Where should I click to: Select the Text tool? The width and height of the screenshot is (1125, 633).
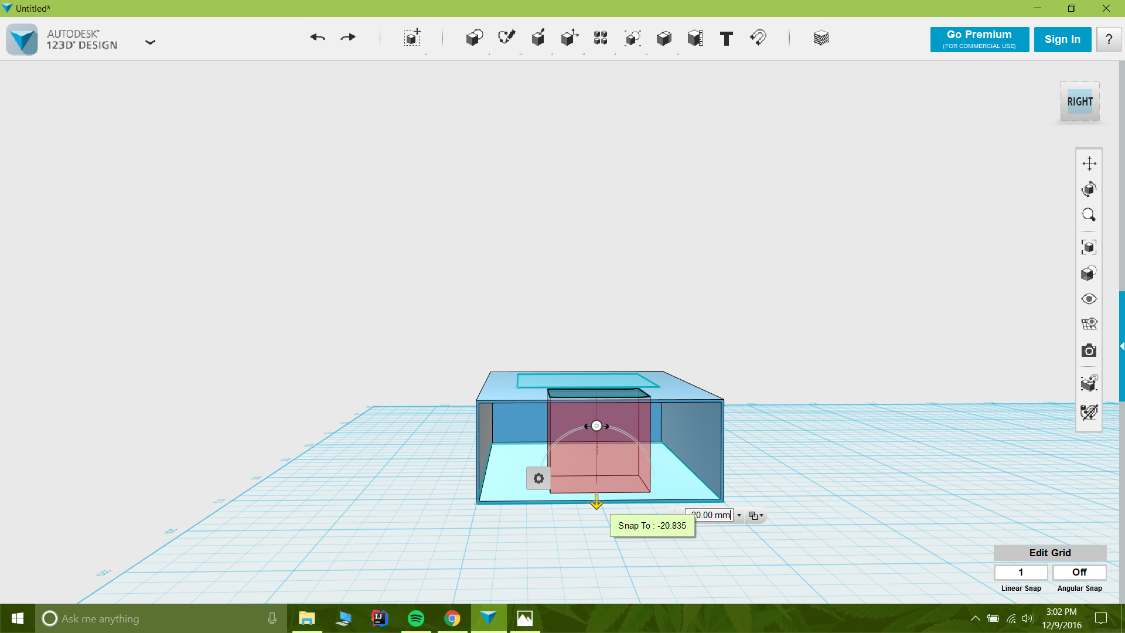pyautogui.click(x=727, y=39)
